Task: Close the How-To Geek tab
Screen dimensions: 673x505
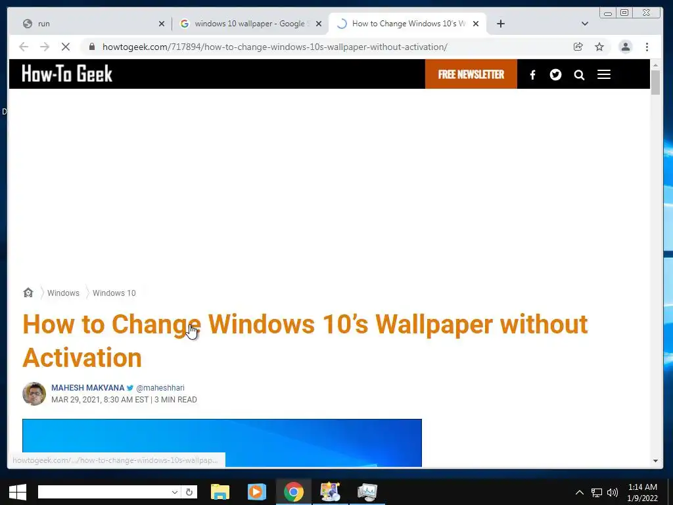Action: click(x=476, y=24)
